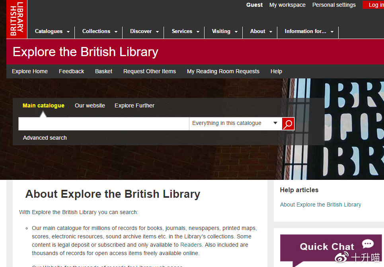The image size is (384, 267).
Task: Open the Feedback page
Action: (71, 71)
